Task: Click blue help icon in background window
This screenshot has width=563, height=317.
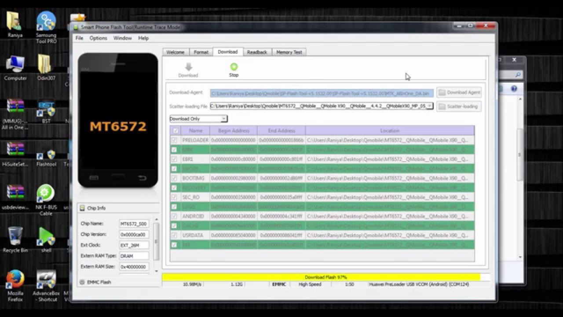Action: click(514, 89)
